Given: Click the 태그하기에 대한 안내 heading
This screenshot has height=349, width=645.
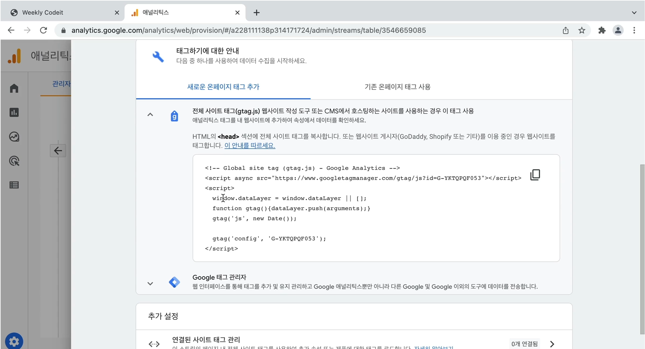Looking at the screenshot, I should click(x=207, y=51).
